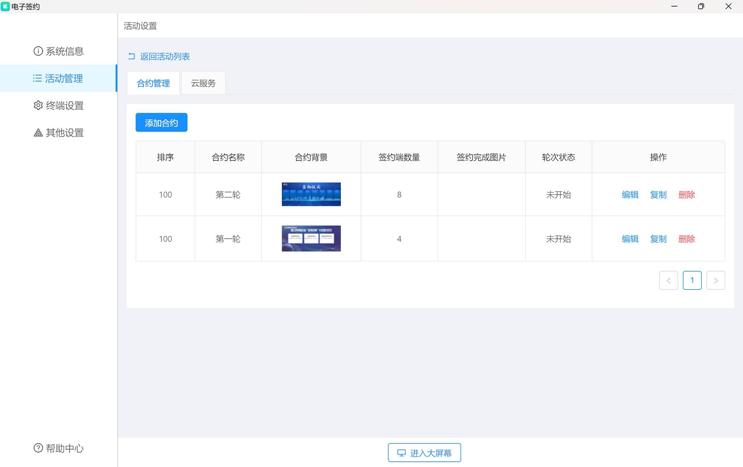Select the 活动管理 list icon in sidebar

(37, 78)
